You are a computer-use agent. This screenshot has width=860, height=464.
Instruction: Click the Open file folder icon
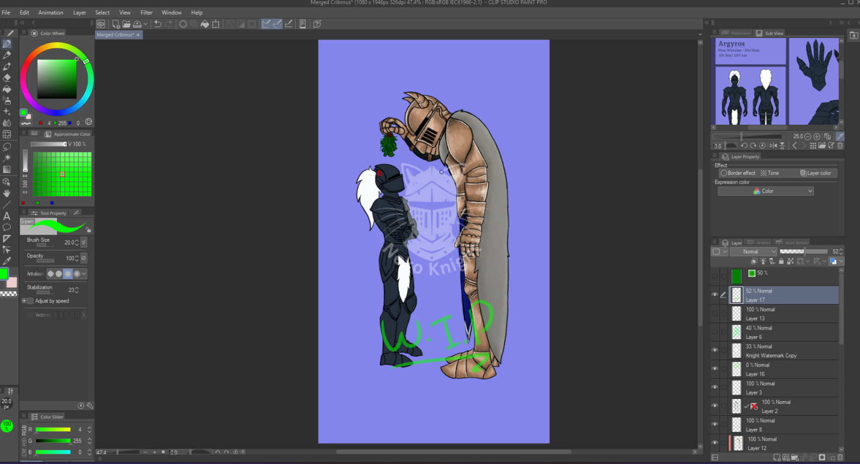pyautogui.click(x=126, y=24)
